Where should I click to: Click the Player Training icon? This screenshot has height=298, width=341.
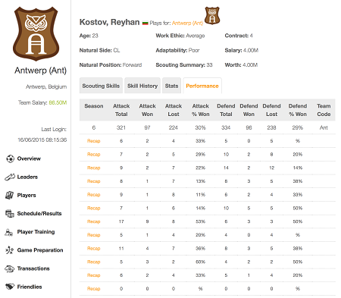click(9, 232)
